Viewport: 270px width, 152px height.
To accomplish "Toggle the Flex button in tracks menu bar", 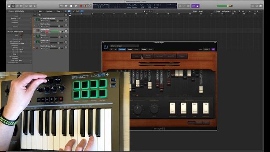I will 78,11.
